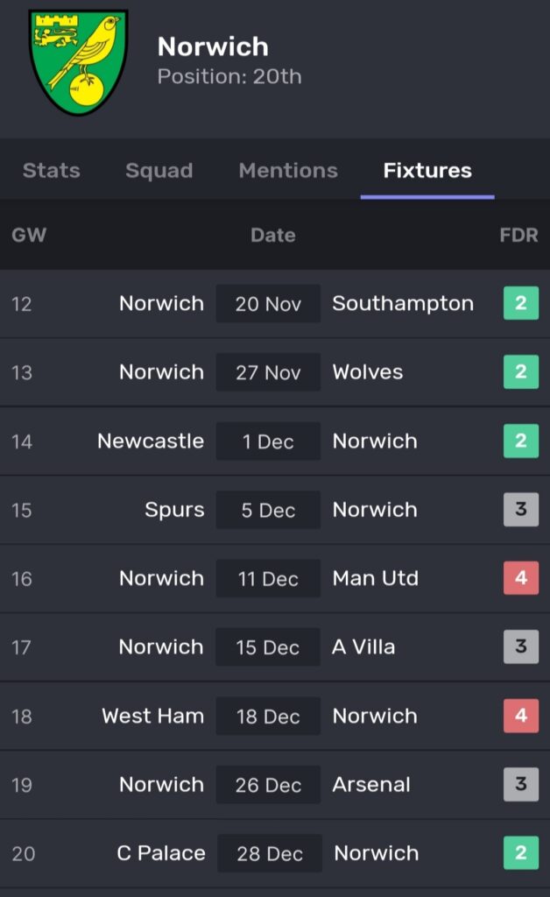Select A Villa in gameweek 17 row
Screen dimensions: 550x897
pos(363,647)
